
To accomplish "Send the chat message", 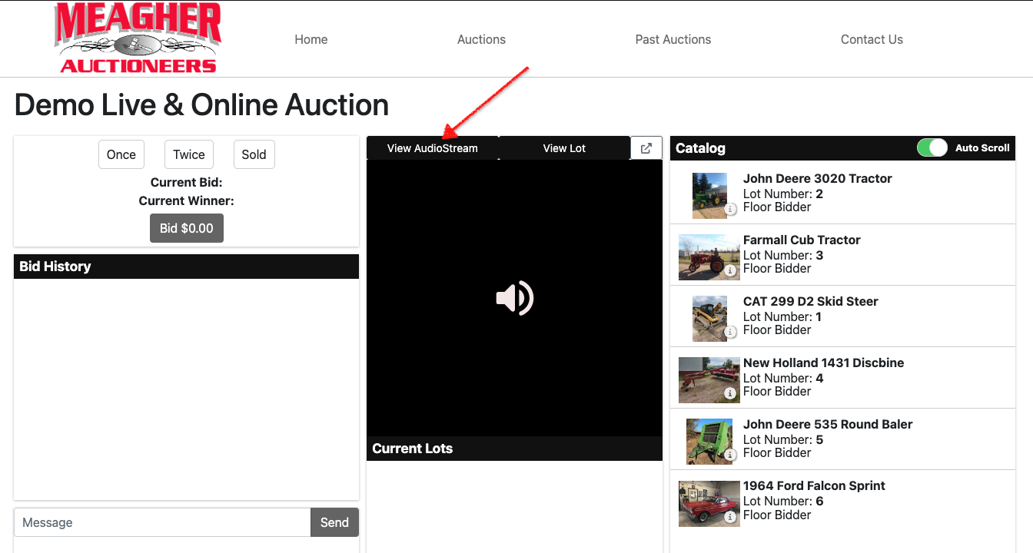I will 334,522.
